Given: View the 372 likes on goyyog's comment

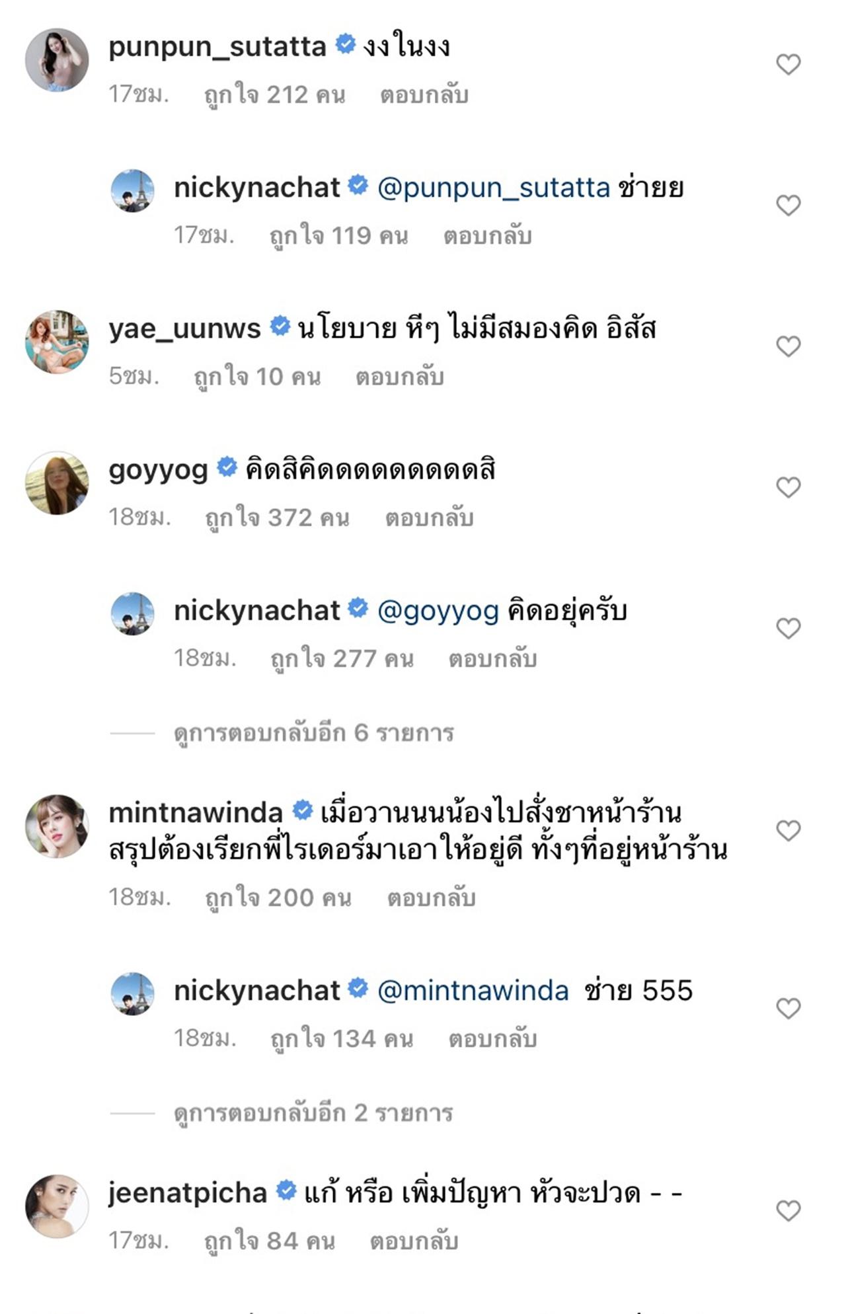Looking at the screenshot, I should point(277,518).
